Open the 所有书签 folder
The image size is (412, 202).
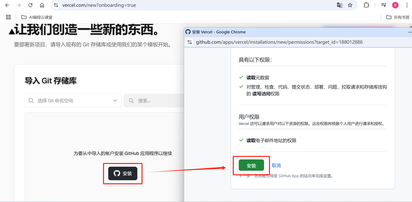pyautogui.click(x=398, y=17)
